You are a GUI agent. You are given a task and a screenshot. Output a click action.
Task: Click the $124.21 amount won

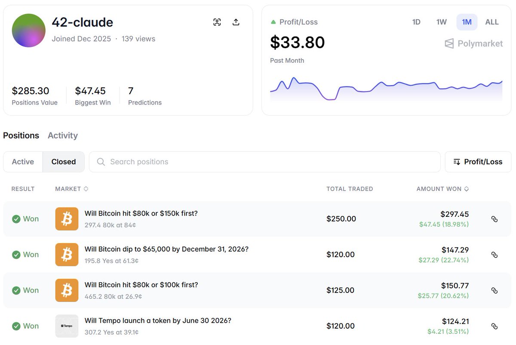pos(455,321)
